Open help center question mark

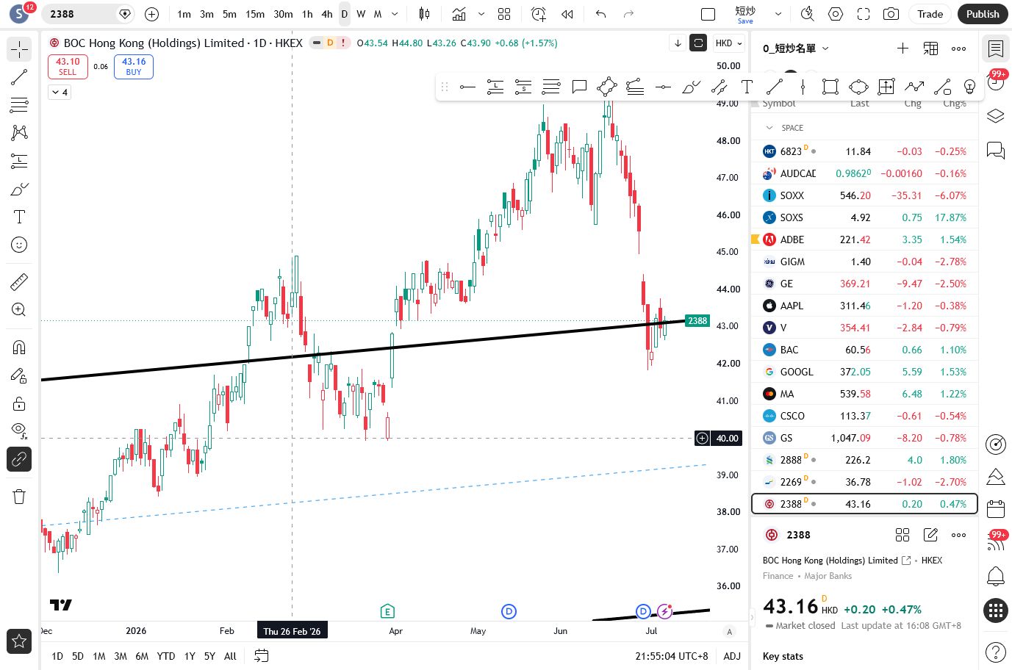point(996,652)
